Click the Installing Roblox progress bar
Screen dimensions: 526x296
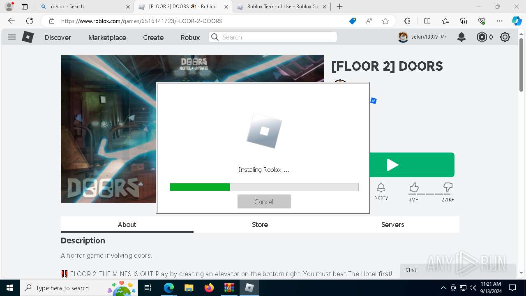264,187
